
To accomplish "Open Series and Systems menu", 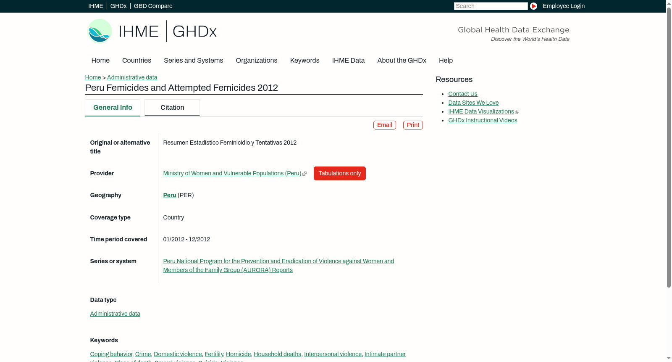I will [193, 61].
